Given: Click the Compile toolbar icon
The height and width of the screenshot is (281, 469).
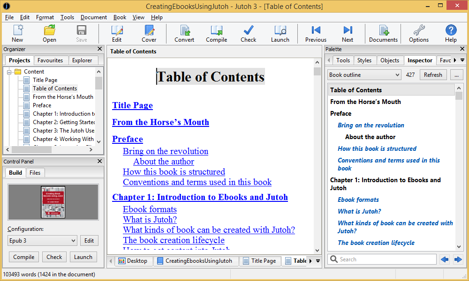Looking at the screenshot, I should (216, 33).
